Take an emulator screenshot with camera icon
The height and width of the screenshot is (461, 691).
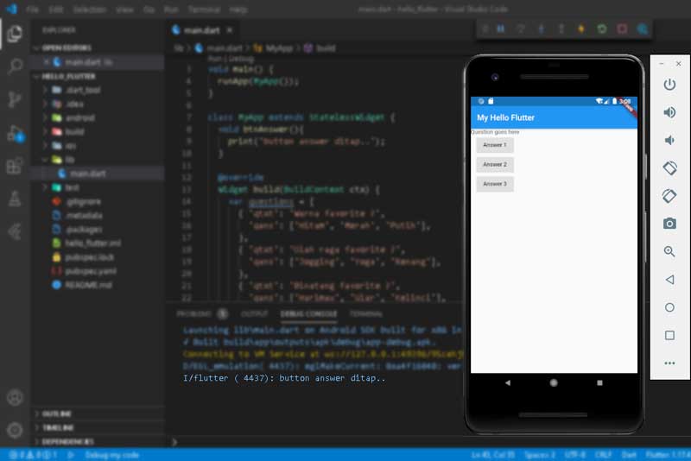click(669, 224)
